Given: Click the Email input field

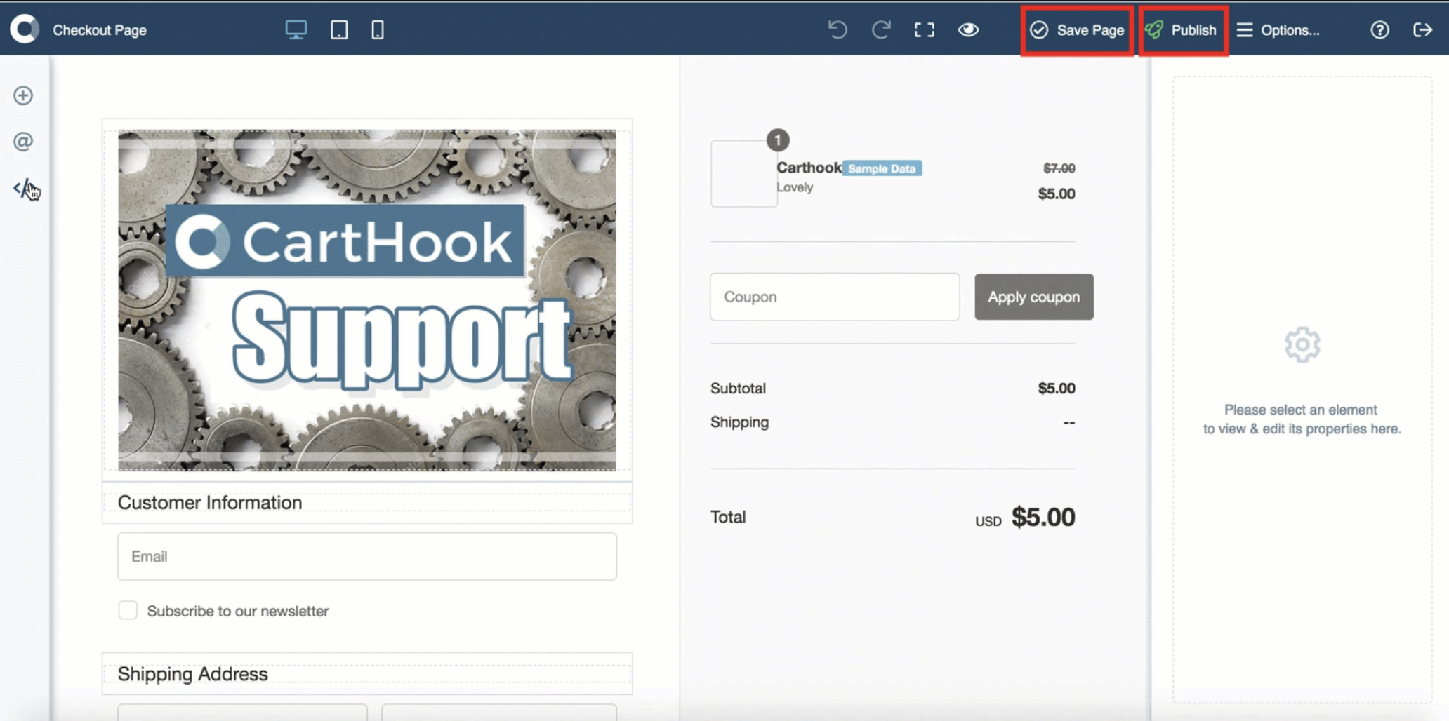Looking at the screenshot, I should pyautogui.click(x=366, y=556).
